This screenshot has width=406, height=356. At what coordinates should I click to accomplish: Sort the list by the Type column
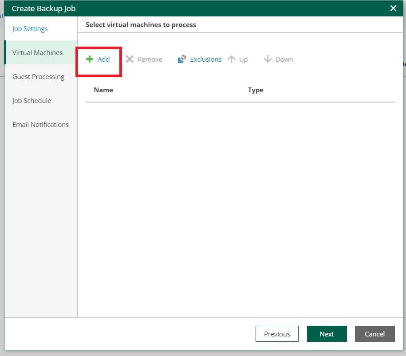tap(256, 90)
